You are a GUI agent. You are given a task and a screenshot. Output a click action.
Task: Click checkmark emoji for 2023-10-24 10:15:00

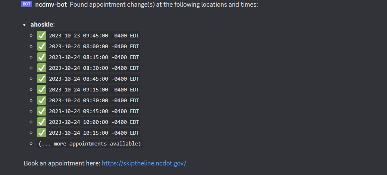coord(42,133)
